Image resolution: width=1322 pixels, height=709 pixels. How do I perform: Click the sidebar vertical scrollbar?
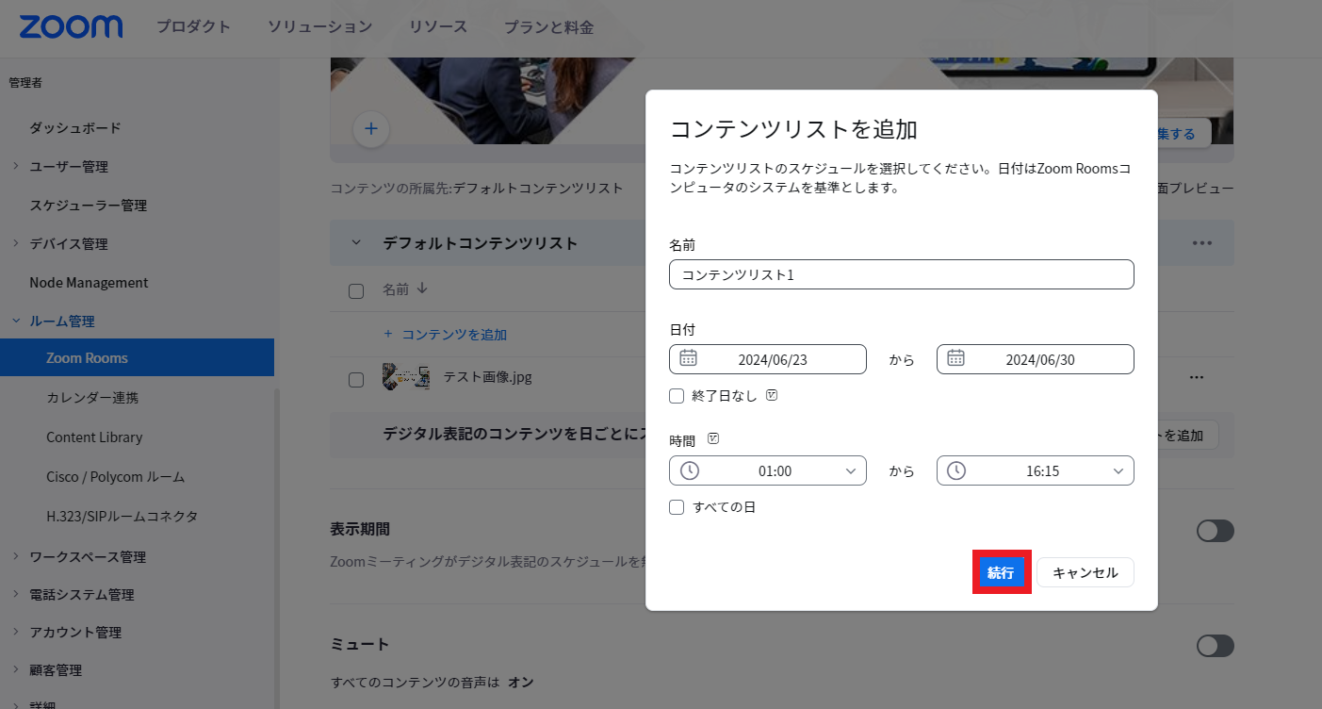[x=276, y=547]
